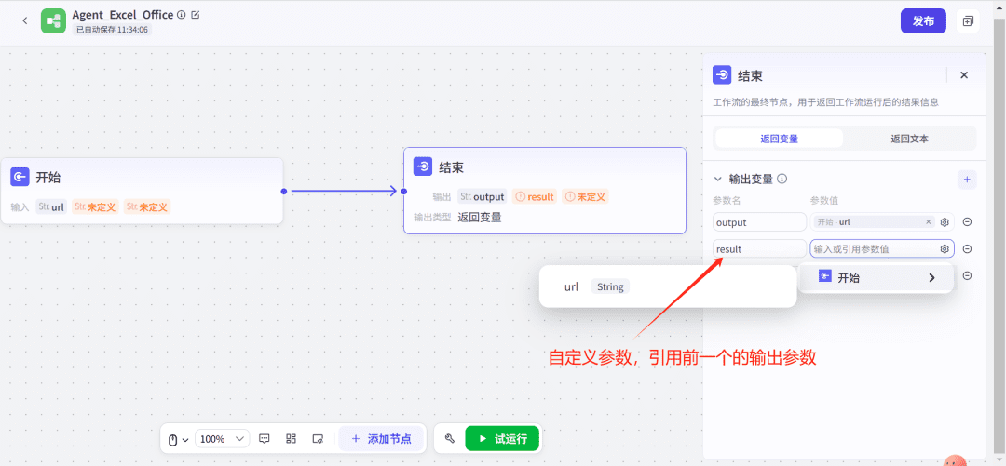Image resolution: width=1006 pixels, height=466 pixels.
Task: Click the grid layout icon in the bottom toolbar
Action: (291, 438)
